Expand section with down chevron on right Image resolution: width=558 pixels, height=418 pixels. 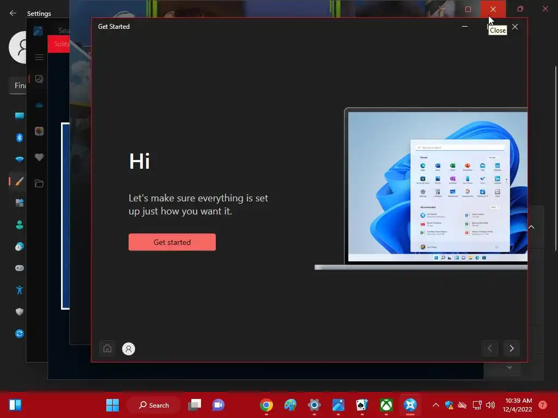(510, 367)
